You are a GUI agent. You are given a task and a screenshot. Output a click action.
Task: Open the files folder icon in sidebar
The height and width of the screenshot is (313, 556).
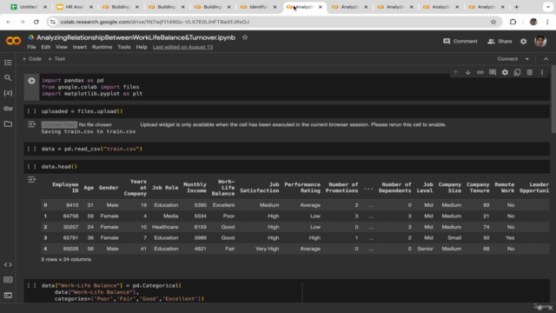point(8,123)
